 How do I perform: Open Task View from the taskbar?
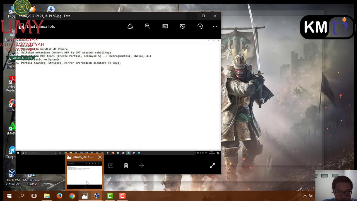(x=34, y=196)
